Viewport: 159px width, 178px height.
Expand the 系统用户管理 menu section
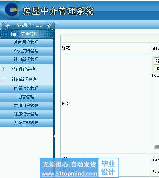[x=26, y=42]
